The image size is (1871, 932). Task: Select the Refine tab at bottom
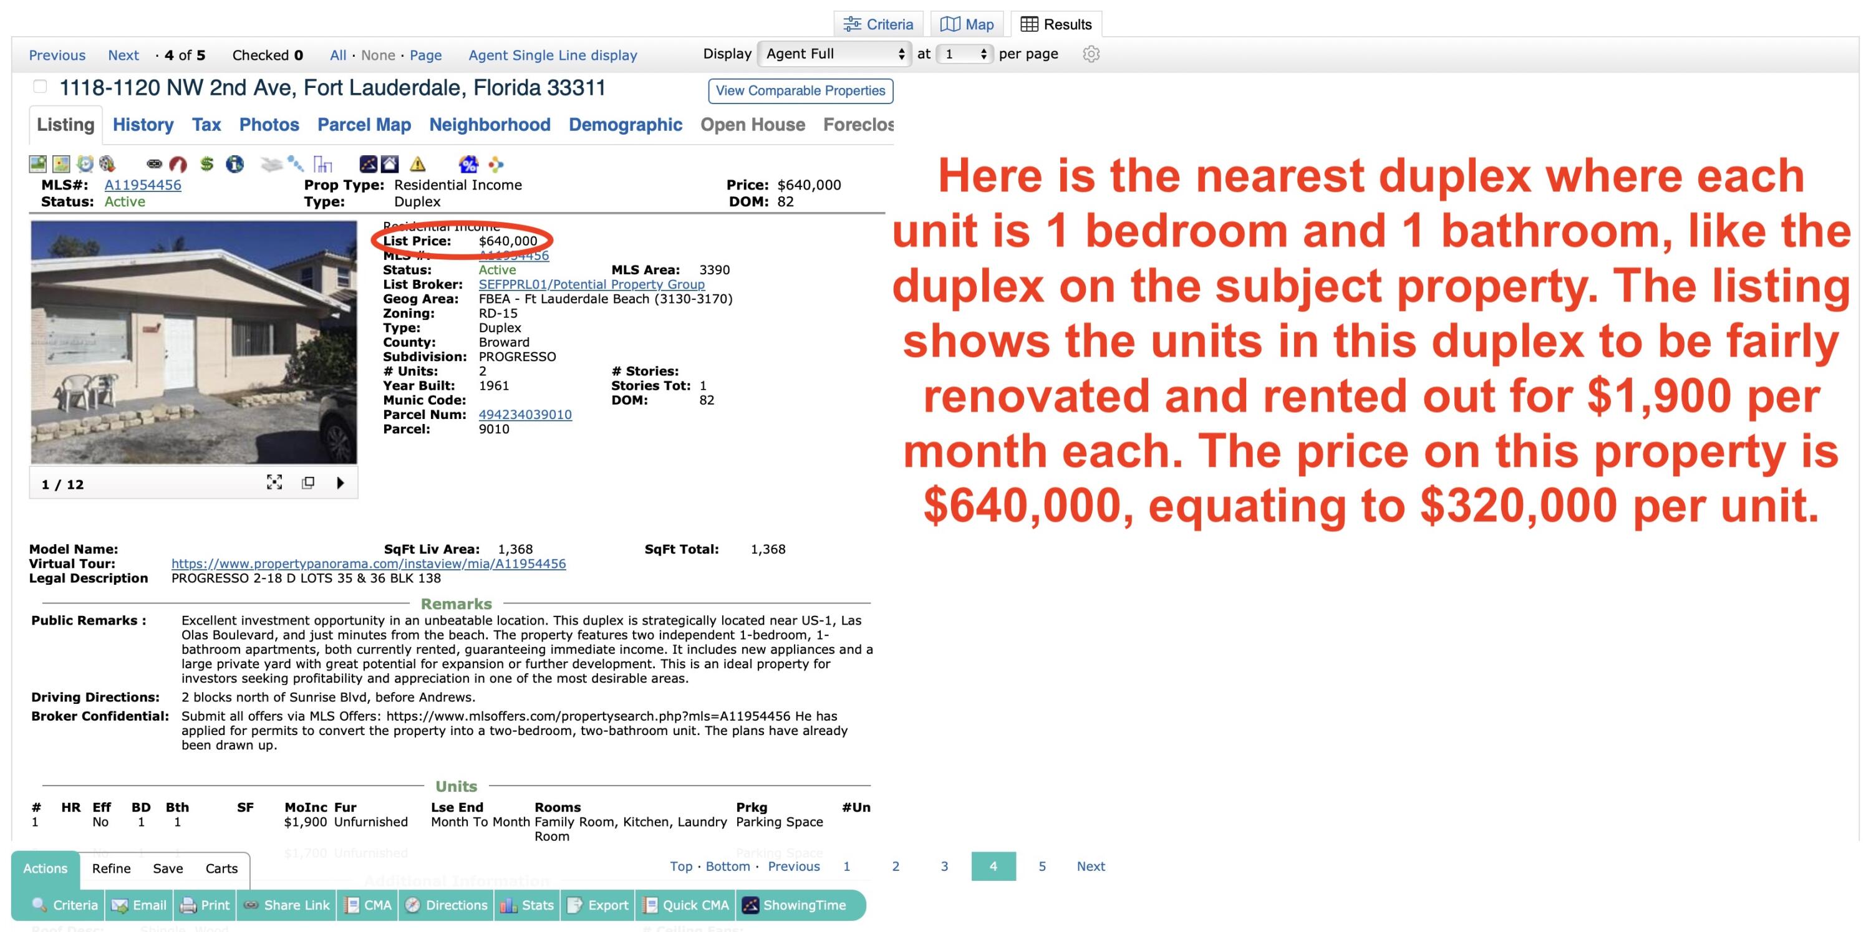pos(111,868)
